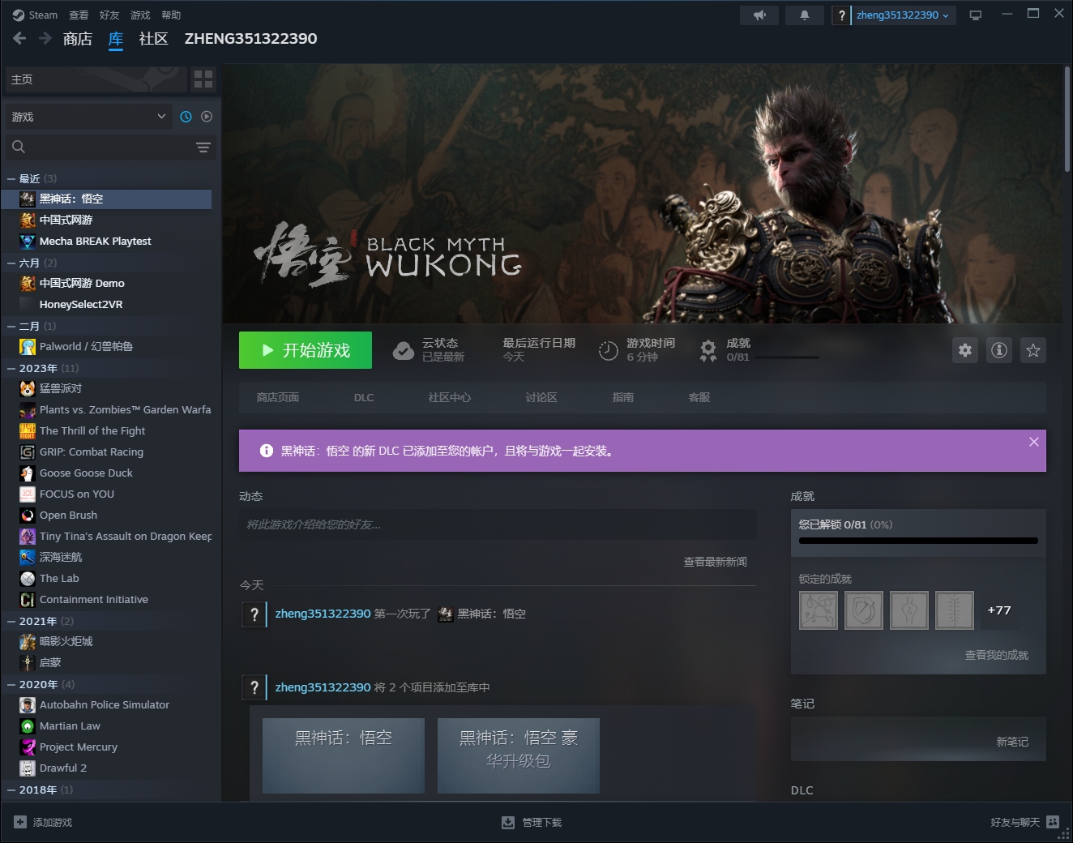Switch library to grid view icon
1073x843 pixels.
203,79
